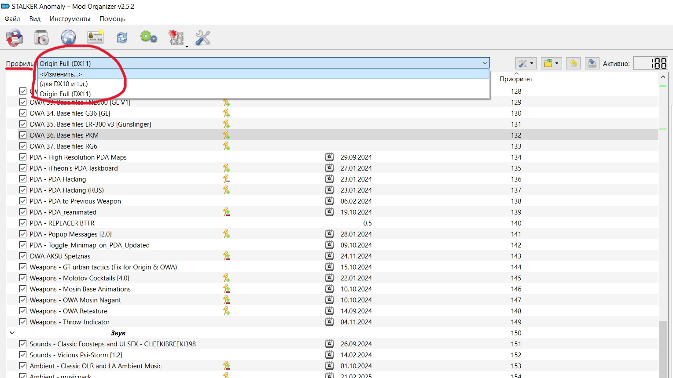The image size is (673, 378).
Task: Click the scrollbar up arrow
Action: coord(663,77)
